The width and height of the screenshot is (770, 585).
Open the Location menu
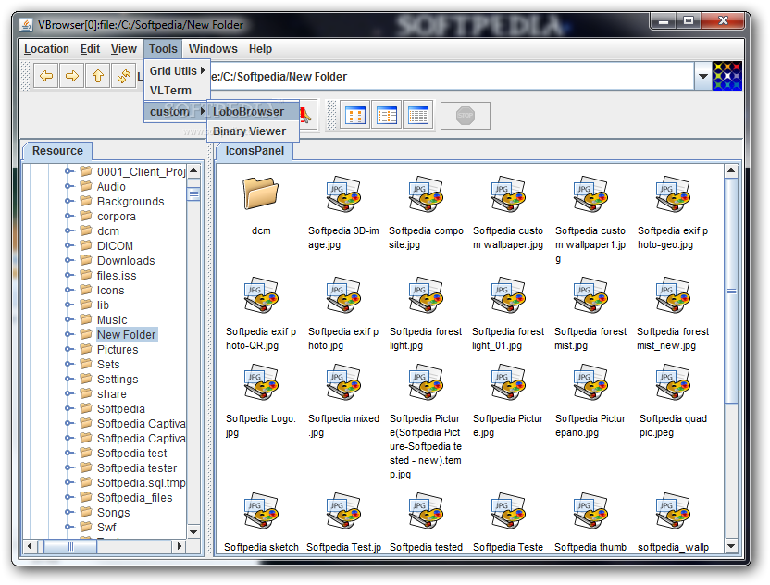click(46, 49)
